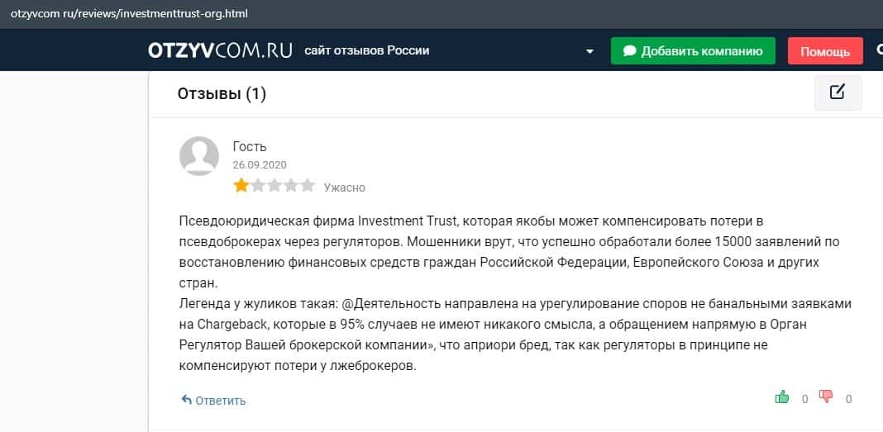Click the third gray rating star
Screen dimensions: 883x432
point(274,186)
